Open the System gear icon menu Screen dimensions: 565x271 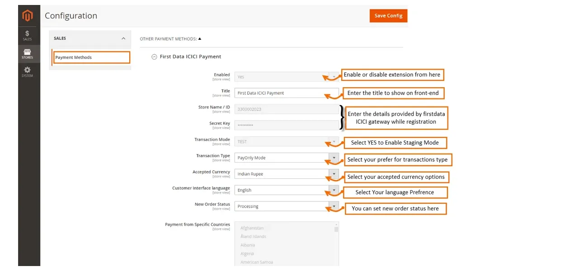tap(27, 72)
